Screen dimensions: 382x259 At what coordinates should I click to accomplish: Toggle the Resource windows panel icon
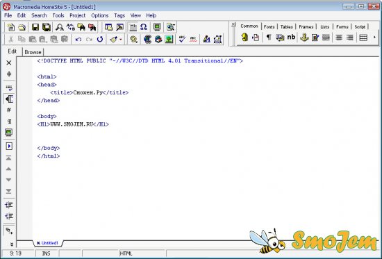point(108,27)
